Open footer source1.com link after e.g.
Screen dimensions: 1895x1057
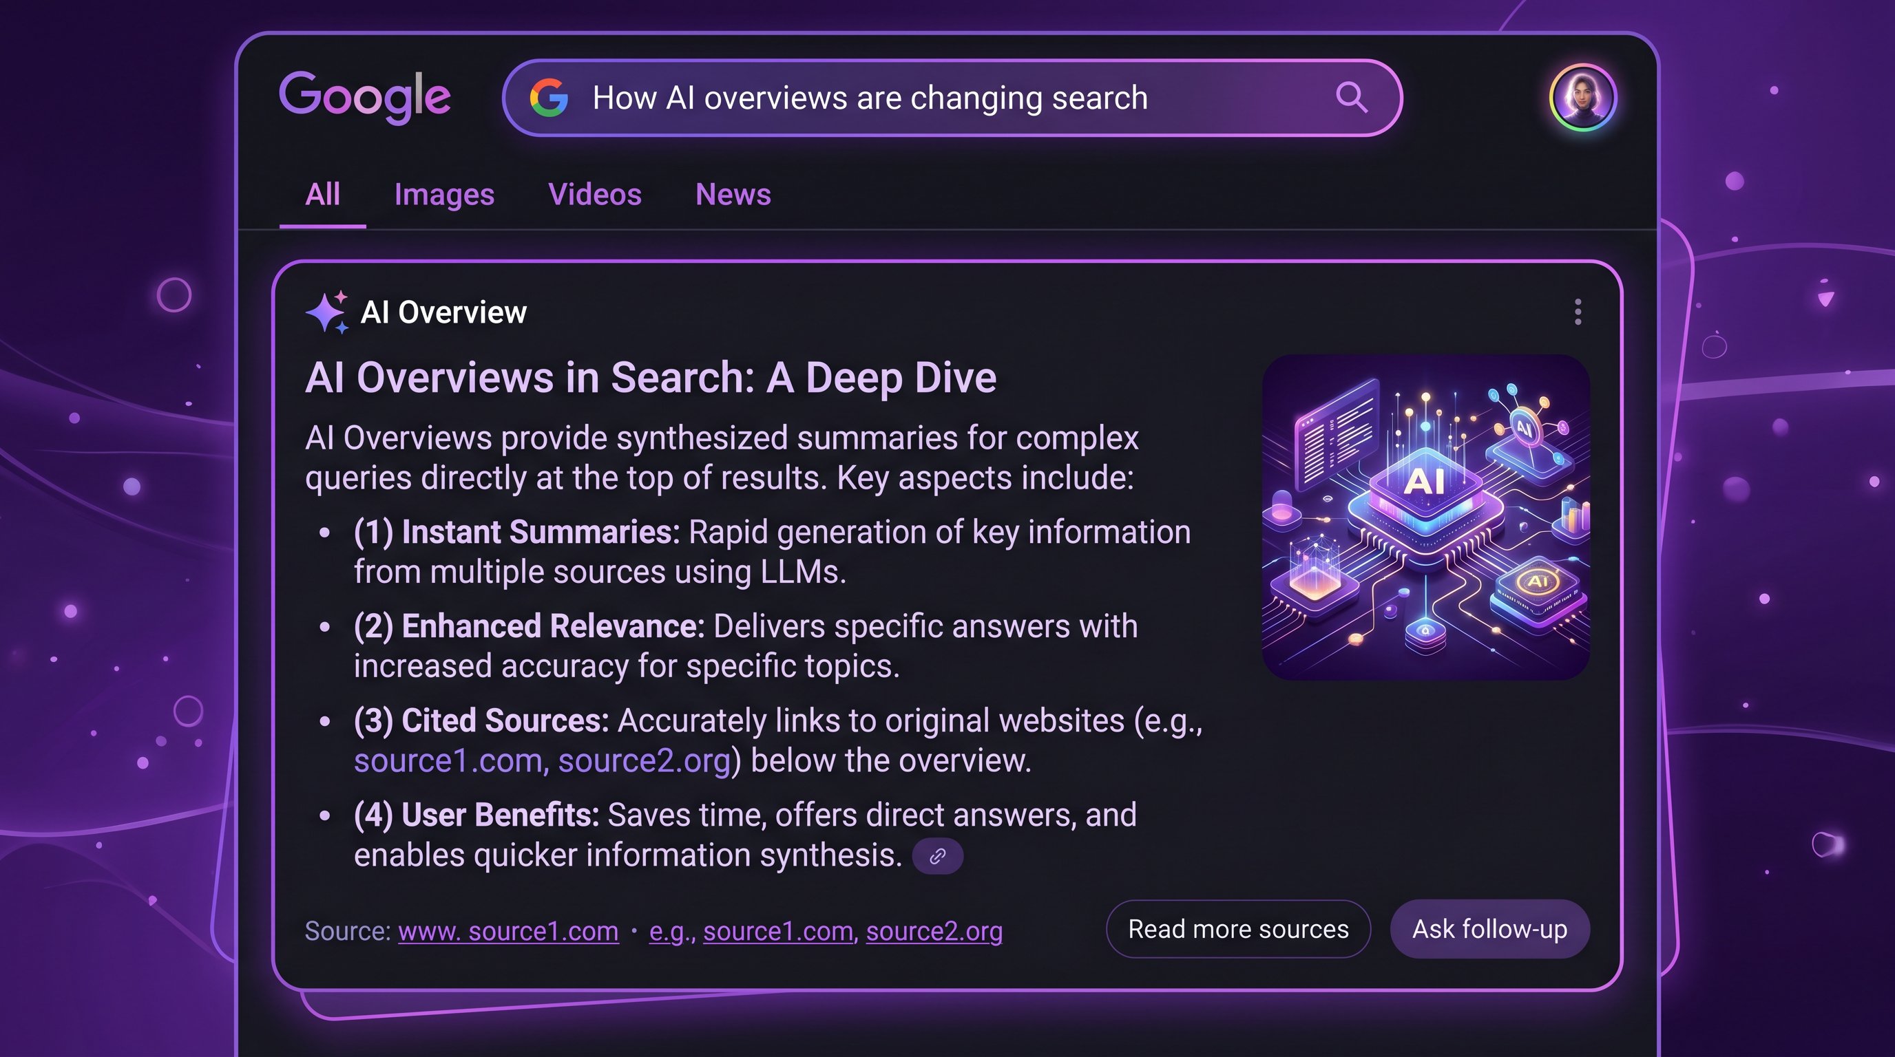778,931
